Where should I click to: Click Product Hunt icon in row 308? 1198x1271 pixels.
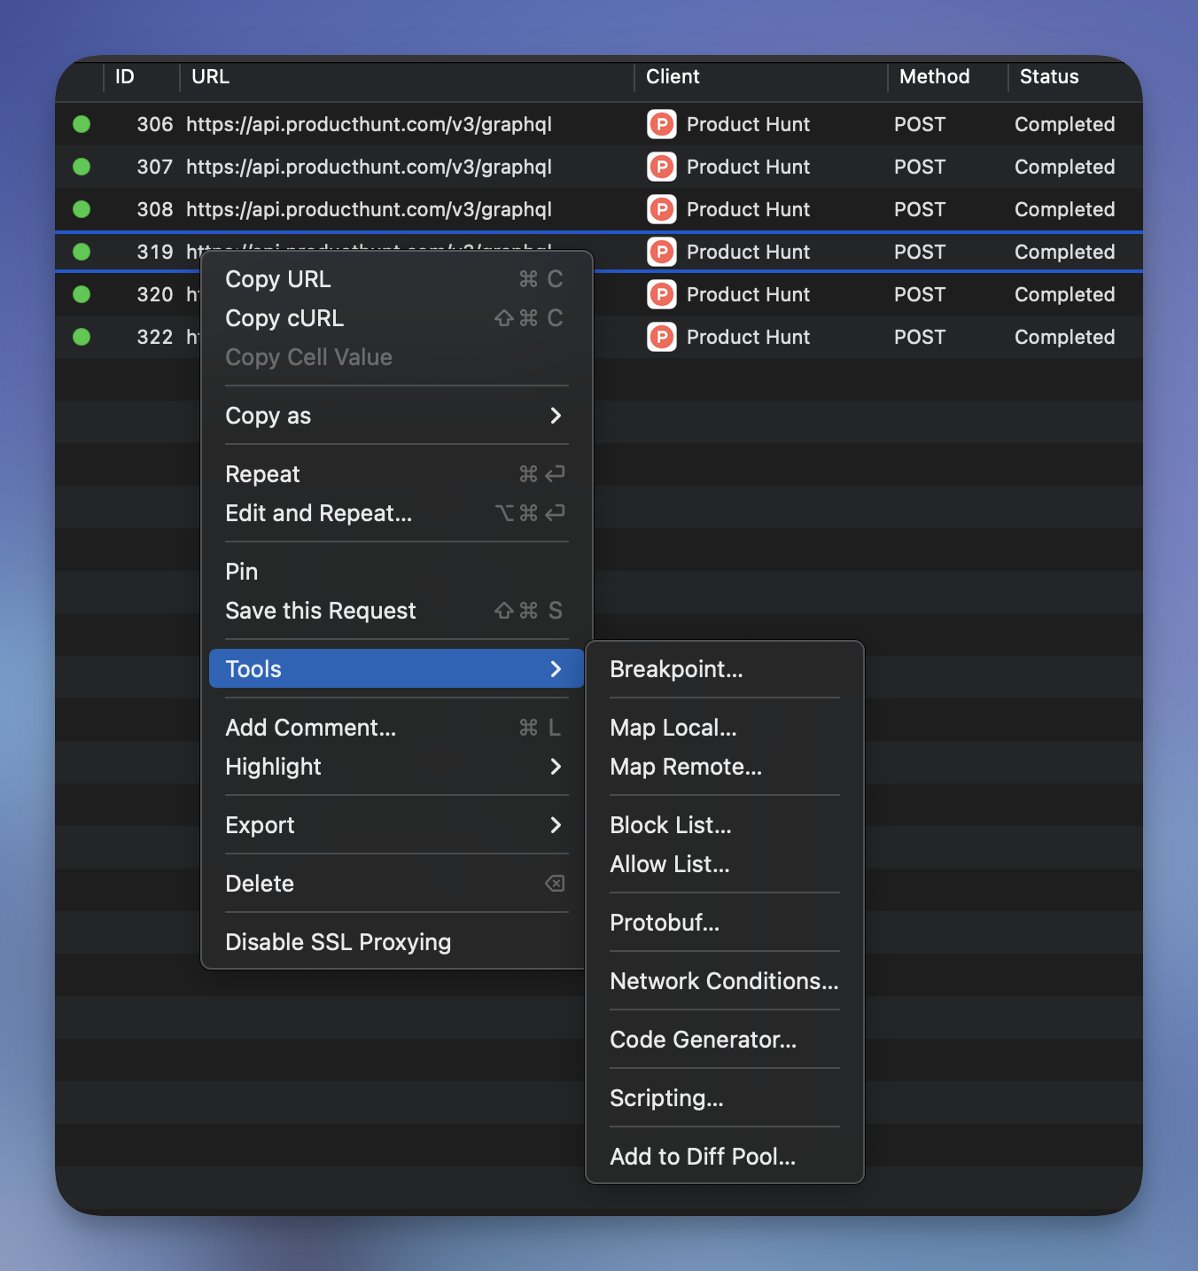coord(661,209)
